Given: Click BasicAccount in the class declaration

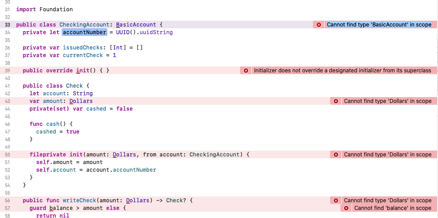Looking at the screenshot, I should coord(136,25).
